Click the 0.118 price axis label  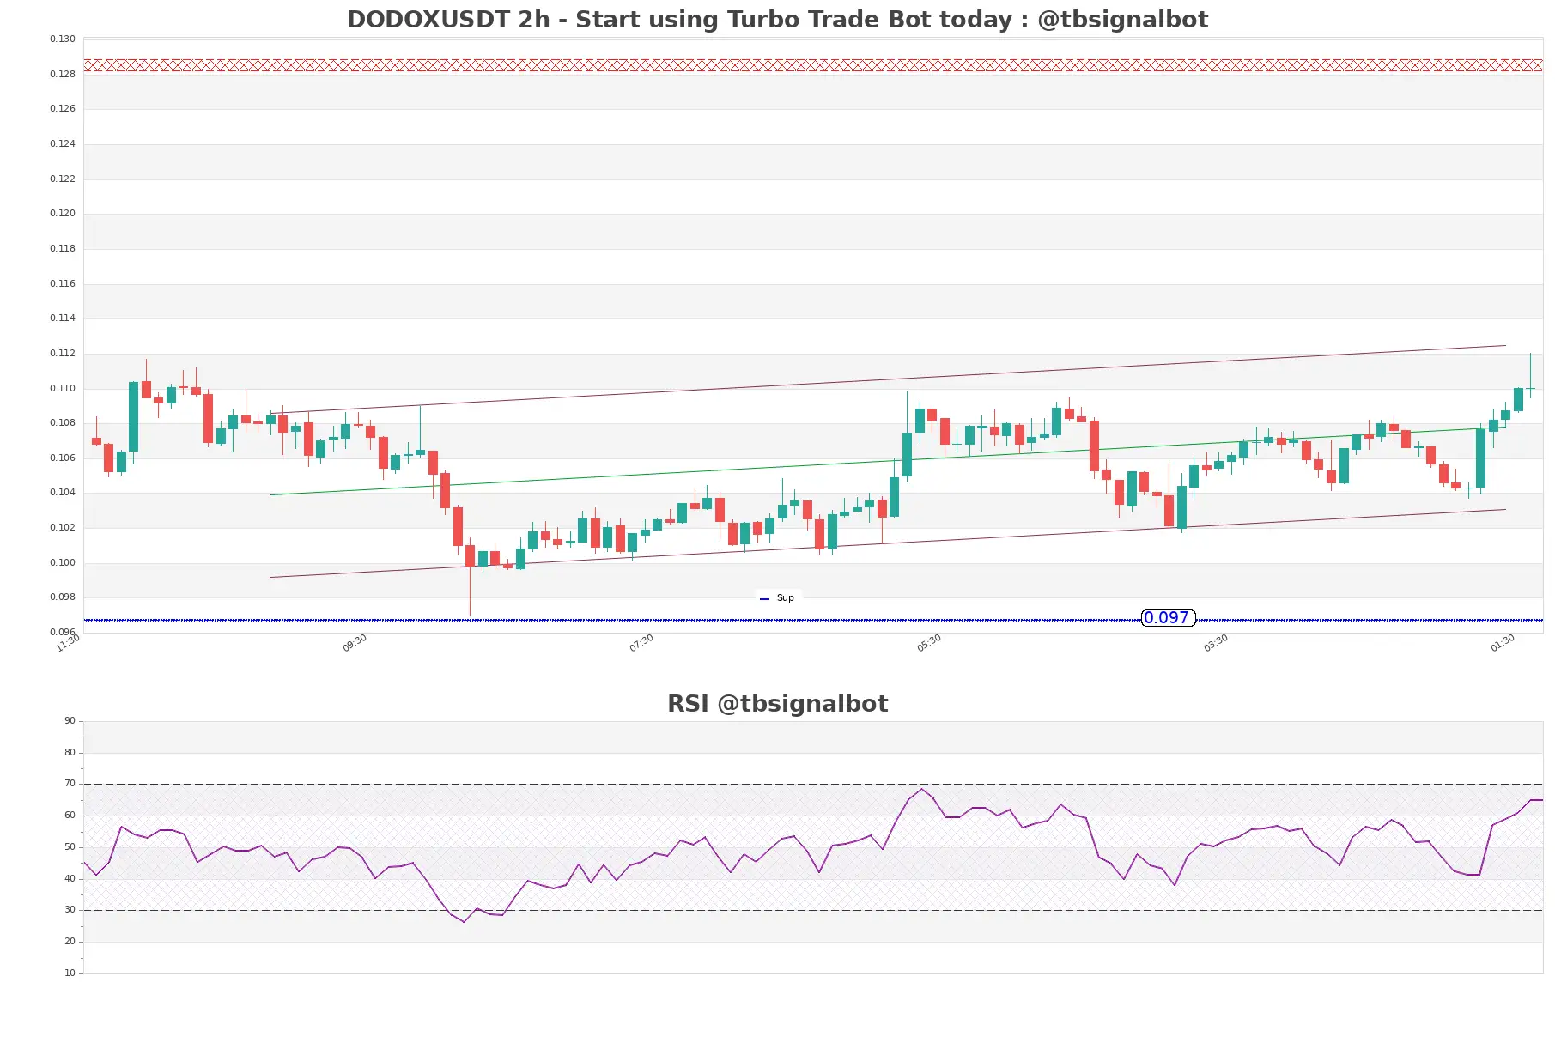(62, 249)
